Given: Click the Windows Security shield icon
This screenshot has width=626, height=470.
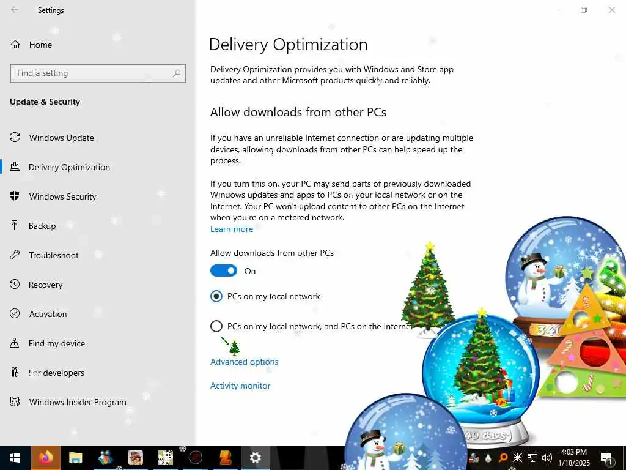Looking at the screenshot, I should (x=15, y=196).
